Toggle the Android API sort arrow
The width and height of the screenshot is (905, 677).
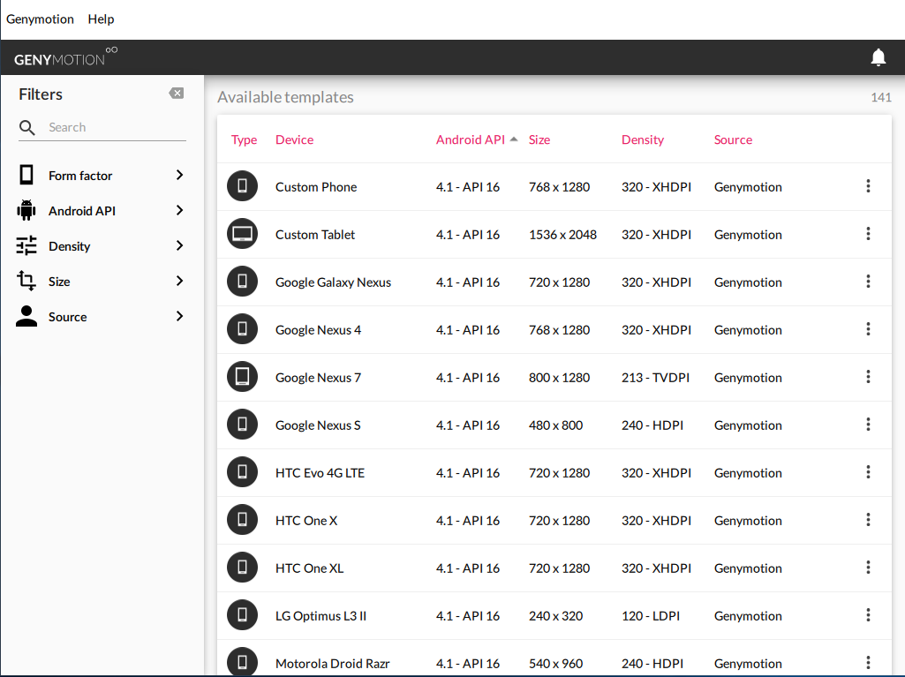point(514,139)
